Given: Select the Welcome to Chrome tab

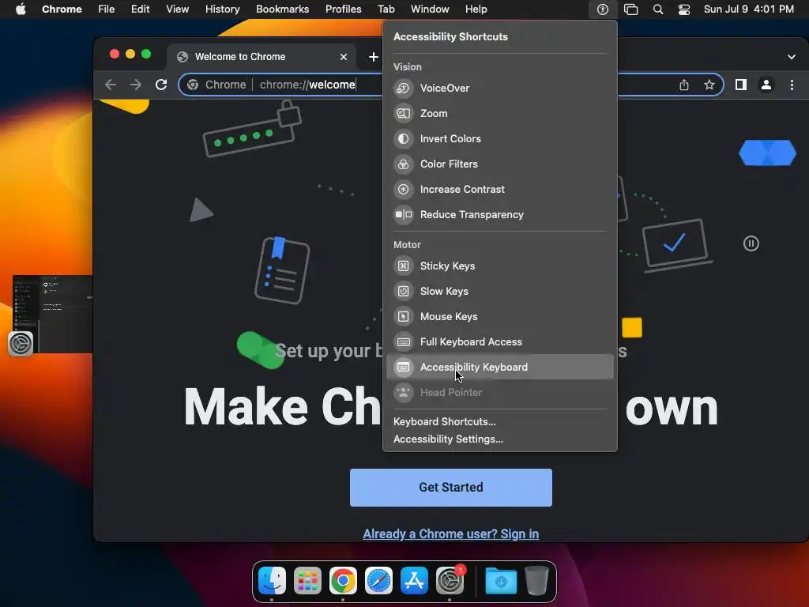Looking at the screenshot, I should coord(261,57).
